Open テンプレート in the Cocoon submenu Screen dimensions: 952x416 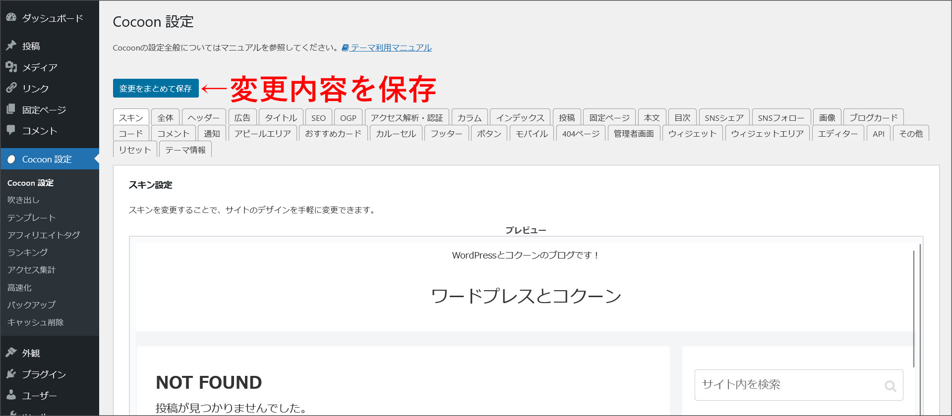point(31,217)
